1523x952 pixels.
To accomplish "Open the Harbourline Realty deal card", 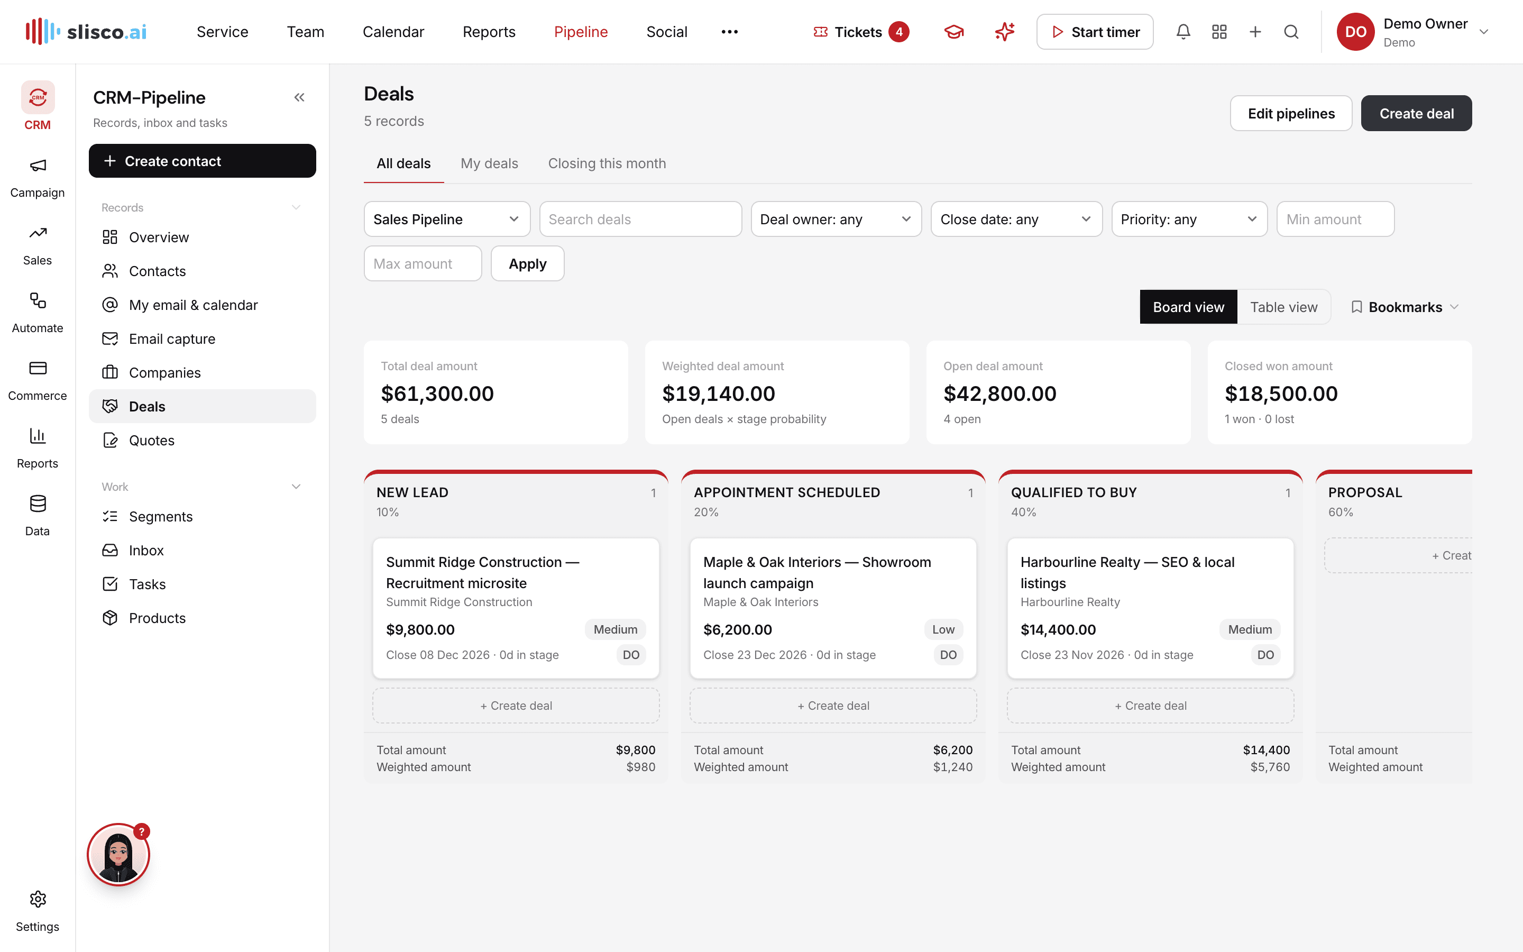I will click(1150, 608).
